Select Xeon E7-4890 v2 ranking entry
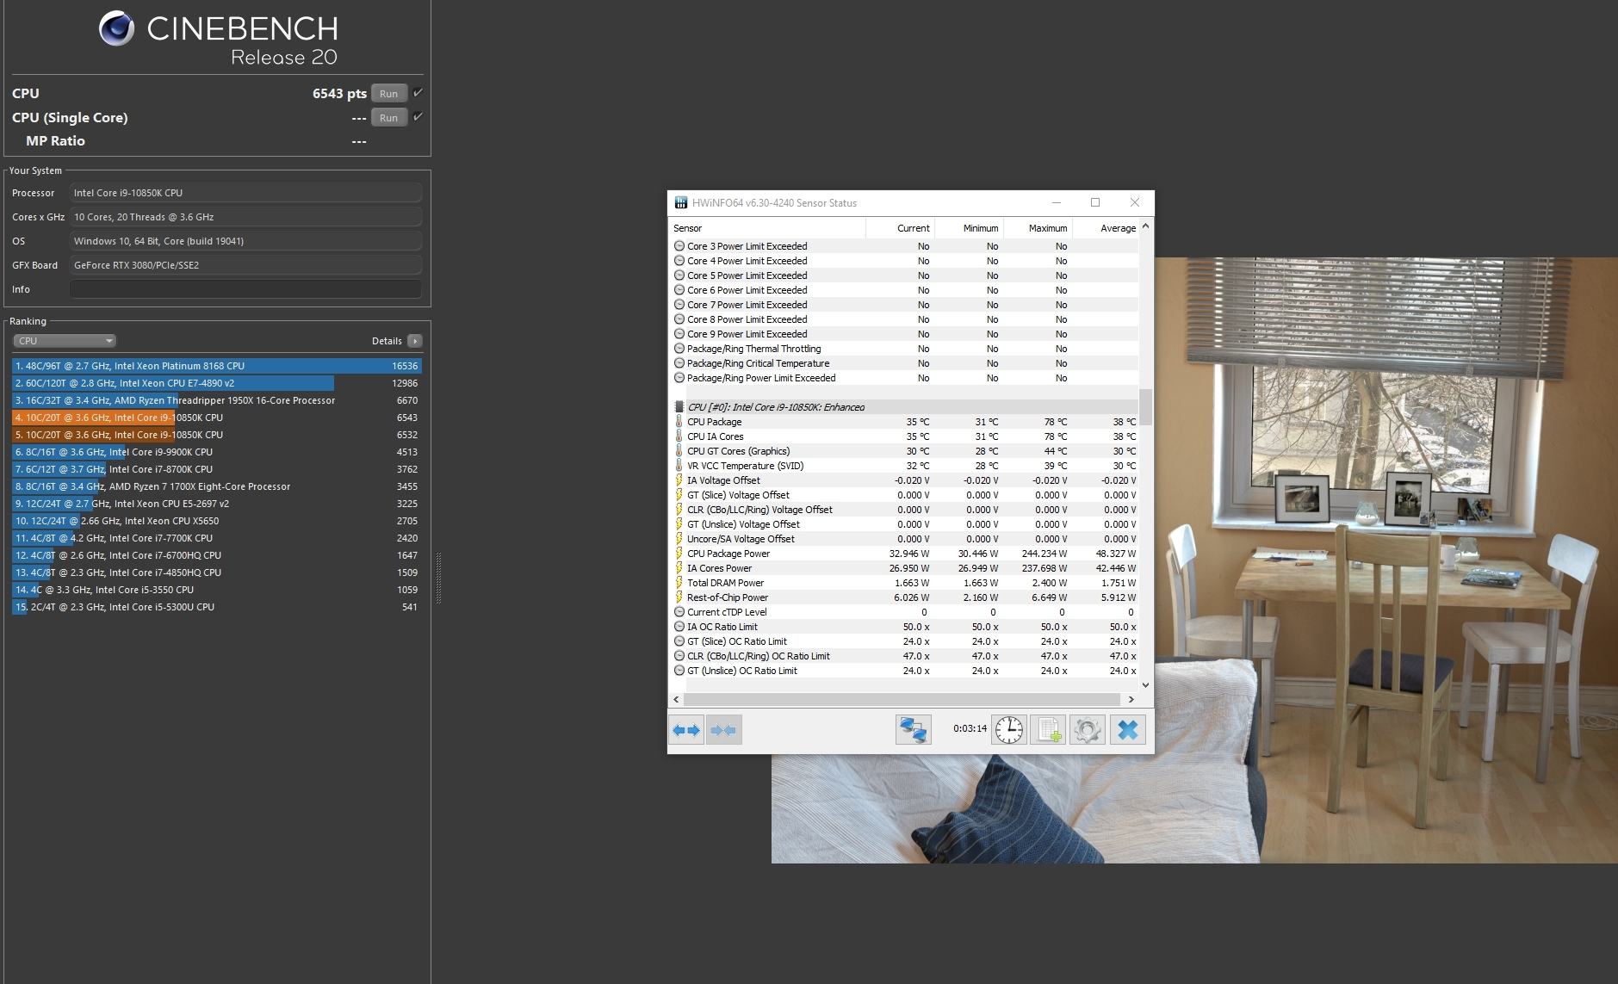 click(217, 383)
